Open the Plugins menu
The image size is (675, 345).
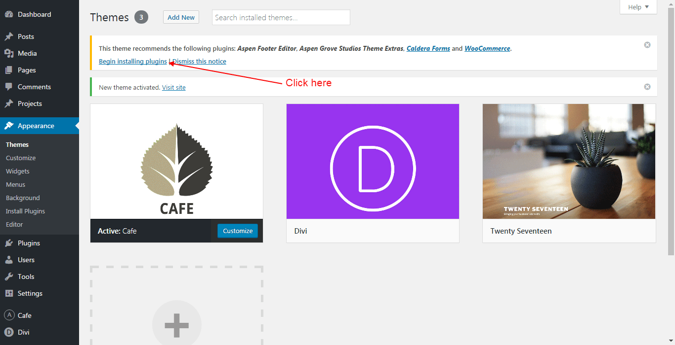(40, 243)
